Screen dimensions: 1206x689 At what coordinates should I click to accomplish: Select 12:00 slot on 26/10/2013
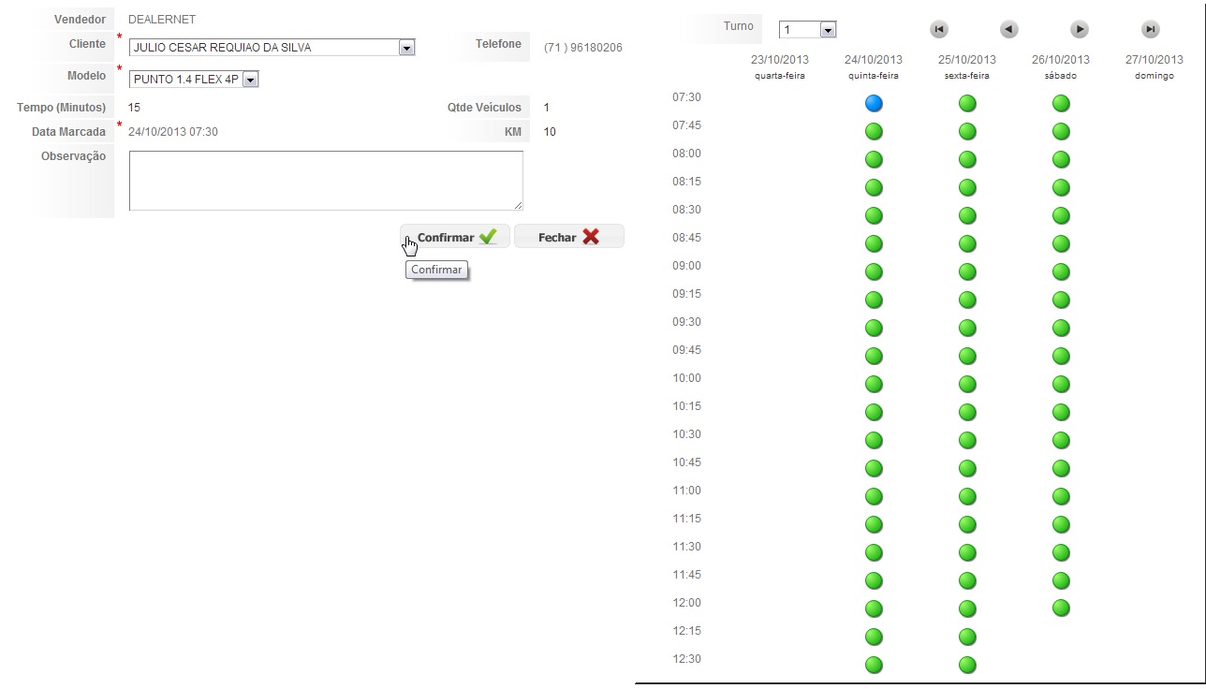coord(1061,608)
